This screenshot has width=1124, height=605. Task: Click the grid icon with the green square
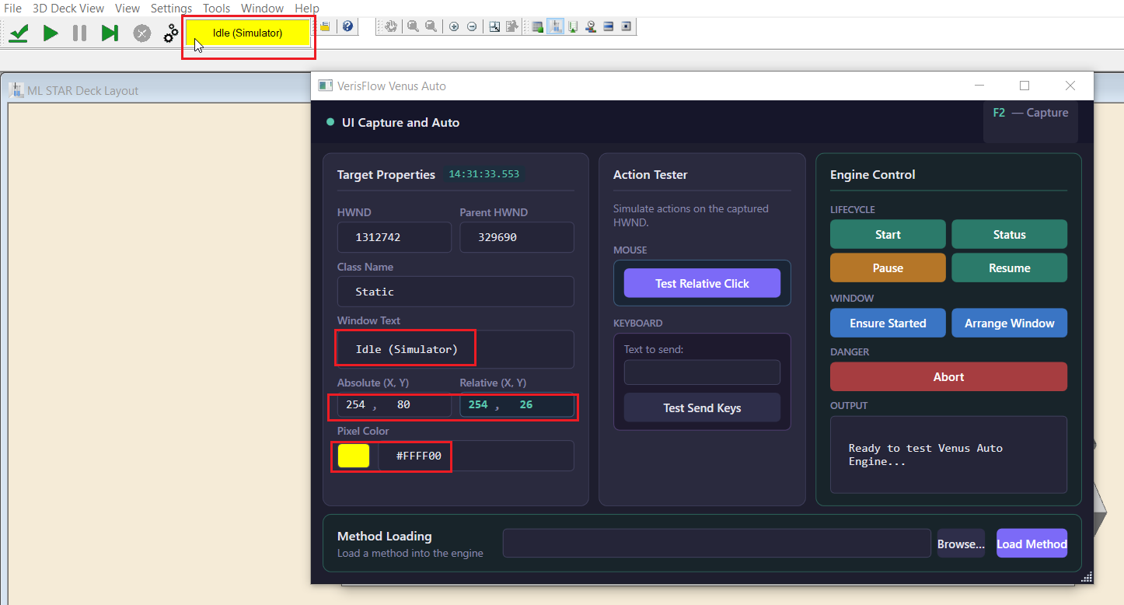pyautogui.click(x=536, y=26)
